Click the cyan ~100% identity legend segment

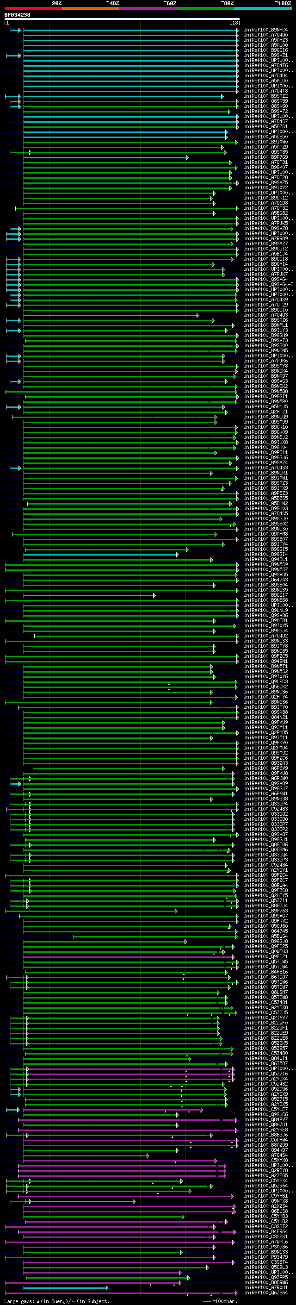263,8
